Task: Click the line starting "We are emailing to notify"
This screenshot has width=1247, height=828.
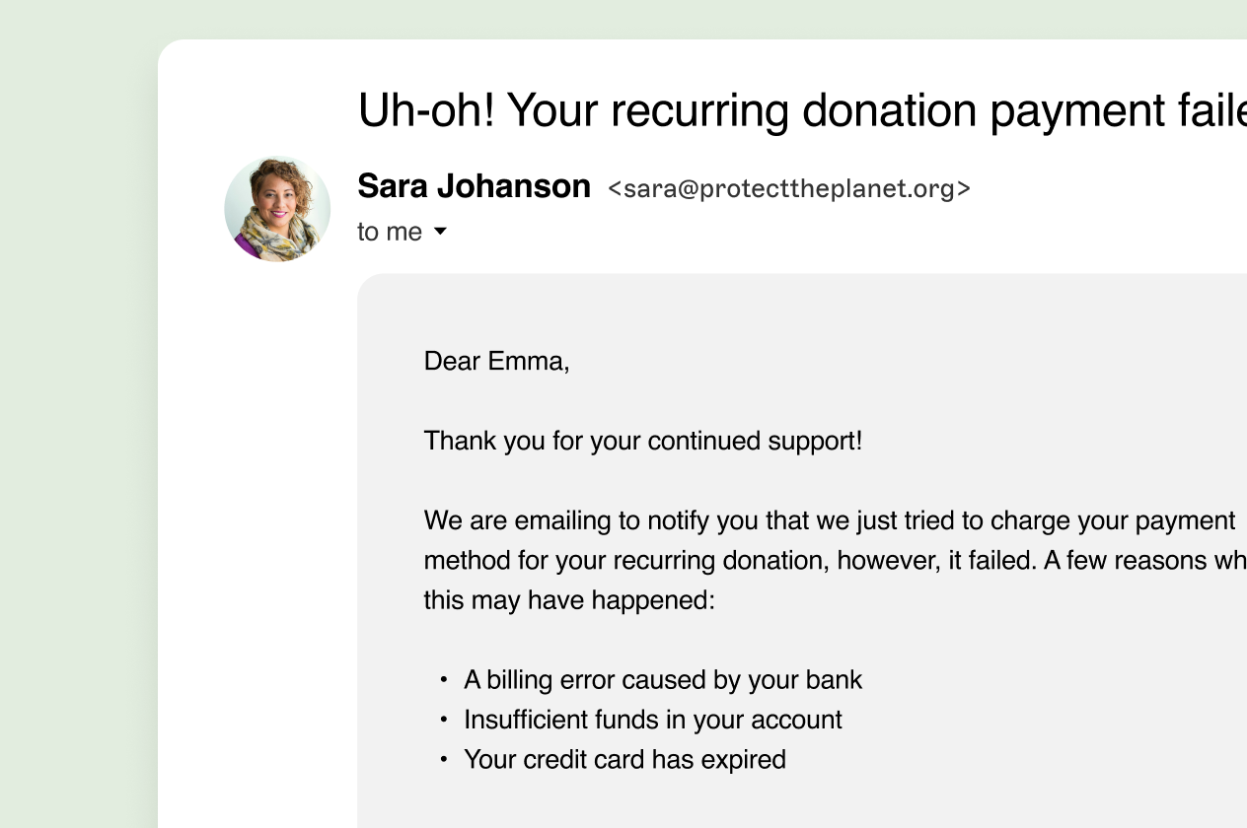Action: (x=829, y=520)
